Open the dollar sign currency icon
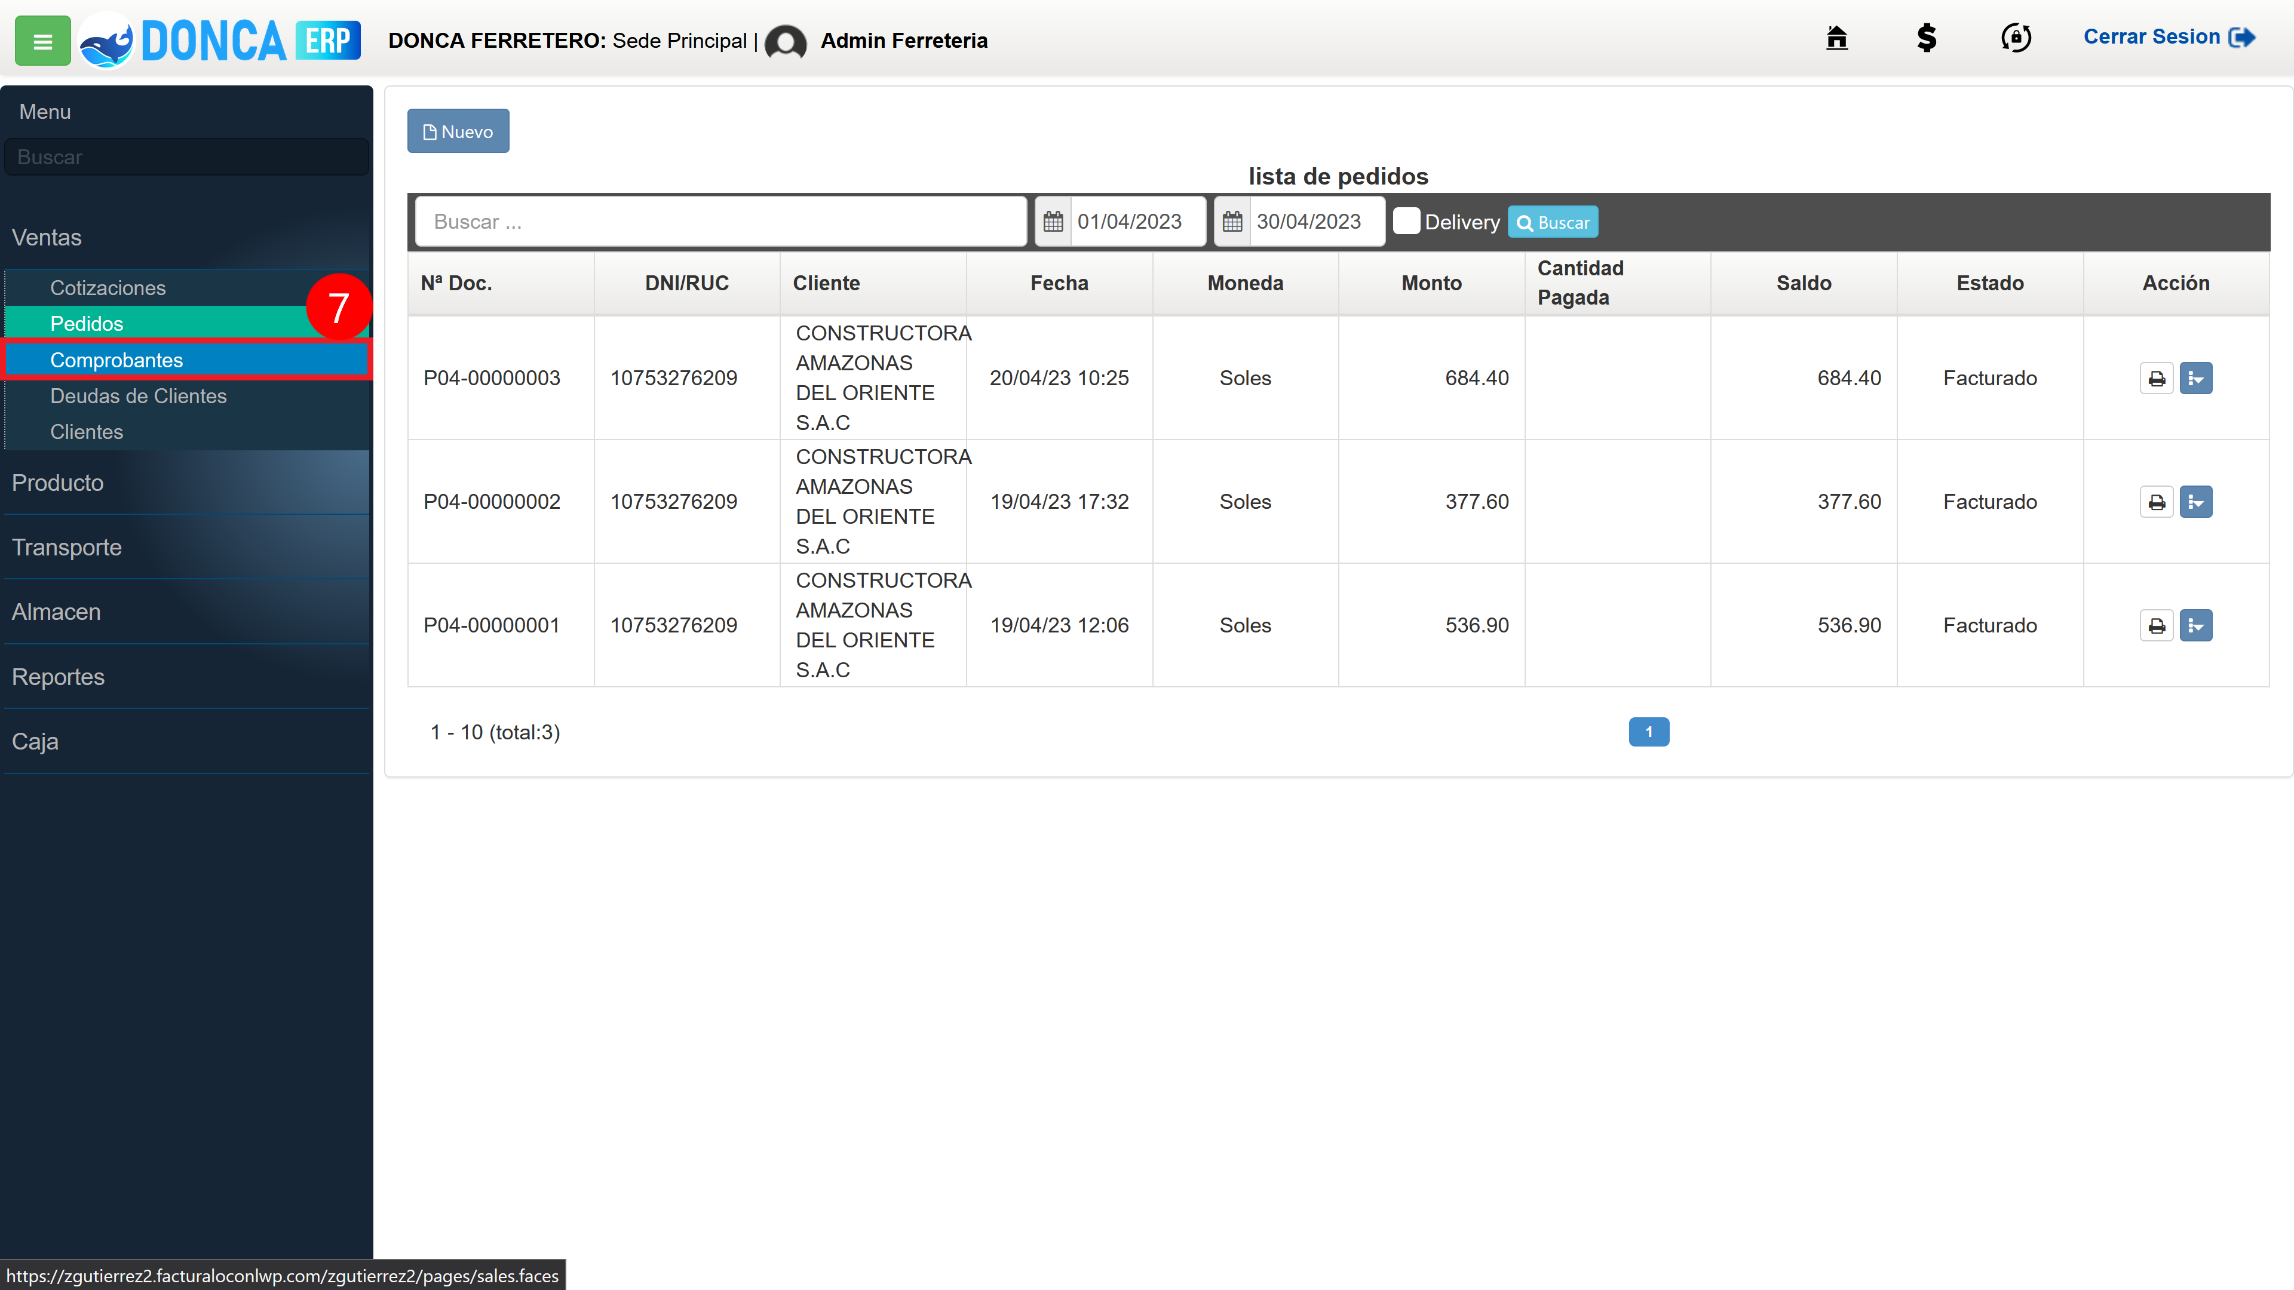The image size is (2294, 1290). [1926, 38]
